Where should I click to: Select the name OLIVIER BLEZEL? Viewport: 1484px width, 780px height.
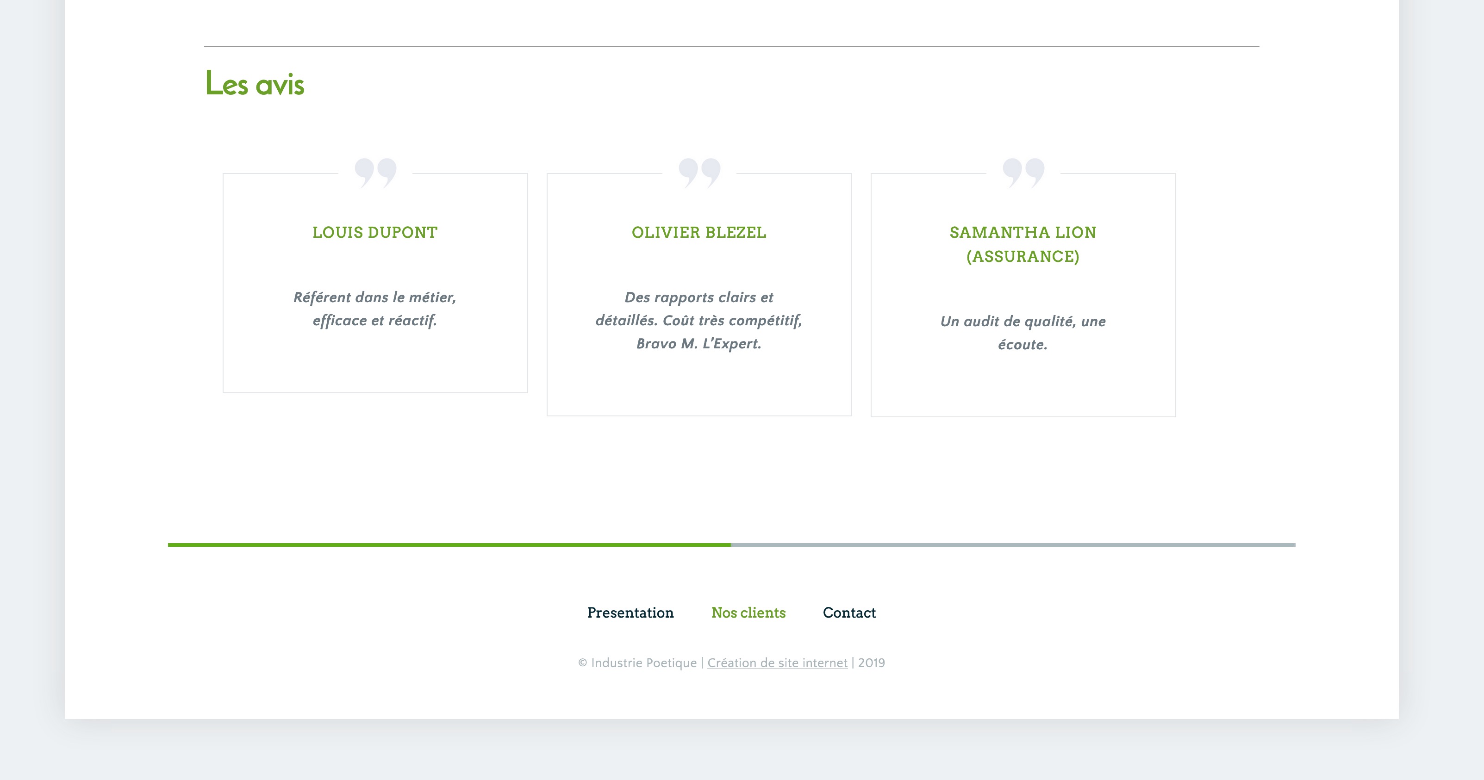point(699,233)
